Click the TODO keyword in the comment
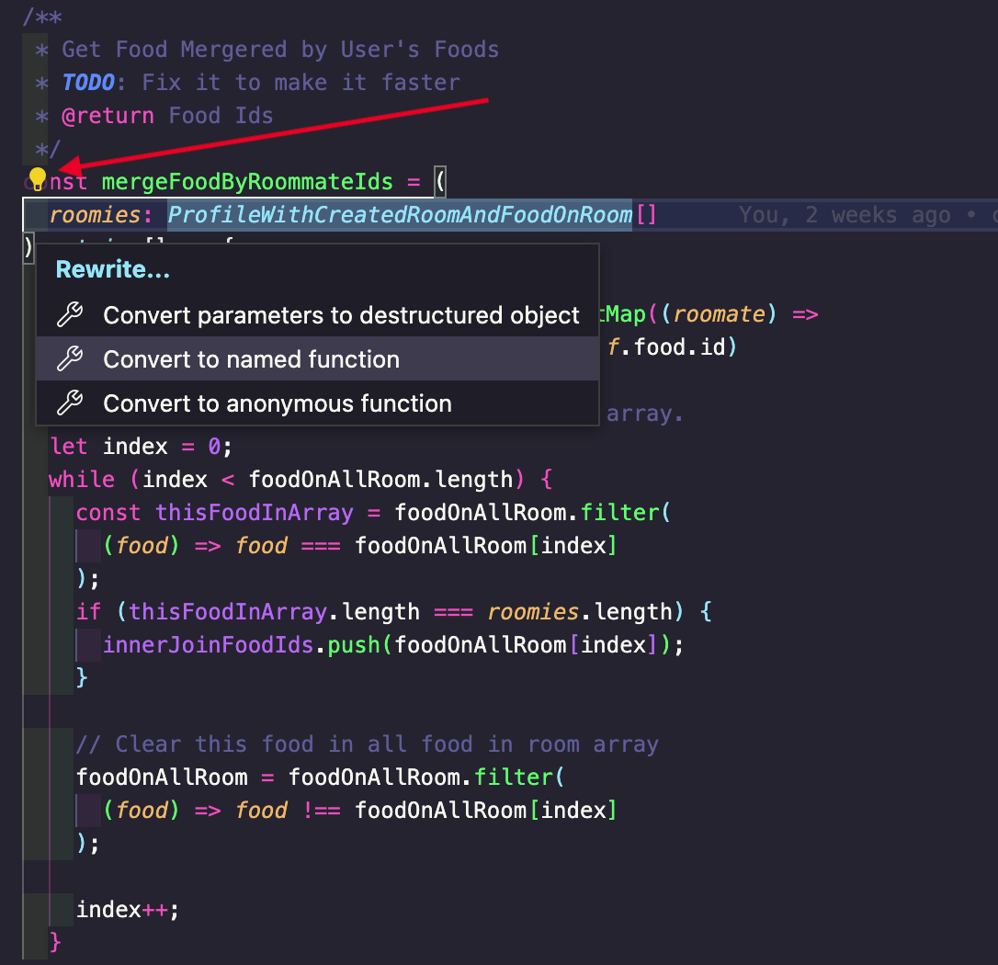This screenshot has height=965, width=998. [88, 83]
